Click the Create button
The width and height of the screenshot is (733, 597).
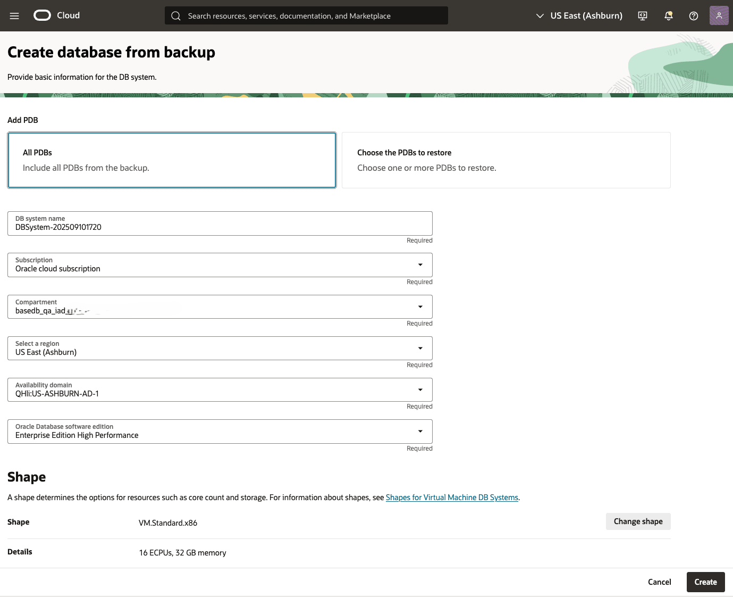(x=705, y=582)
